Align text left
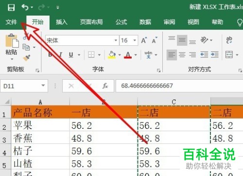The width and height of the screenshot is (243, 176). coord(172,54)
